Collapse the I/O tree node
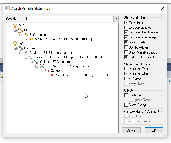171x143 pixels. click(x=10, y=44)
